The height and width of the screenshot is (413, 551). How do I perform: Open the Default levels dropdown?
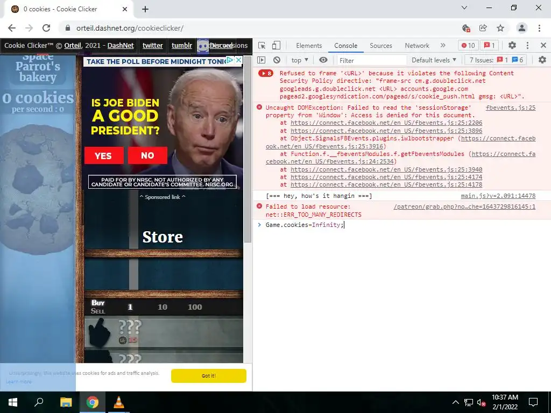point(434,60)
